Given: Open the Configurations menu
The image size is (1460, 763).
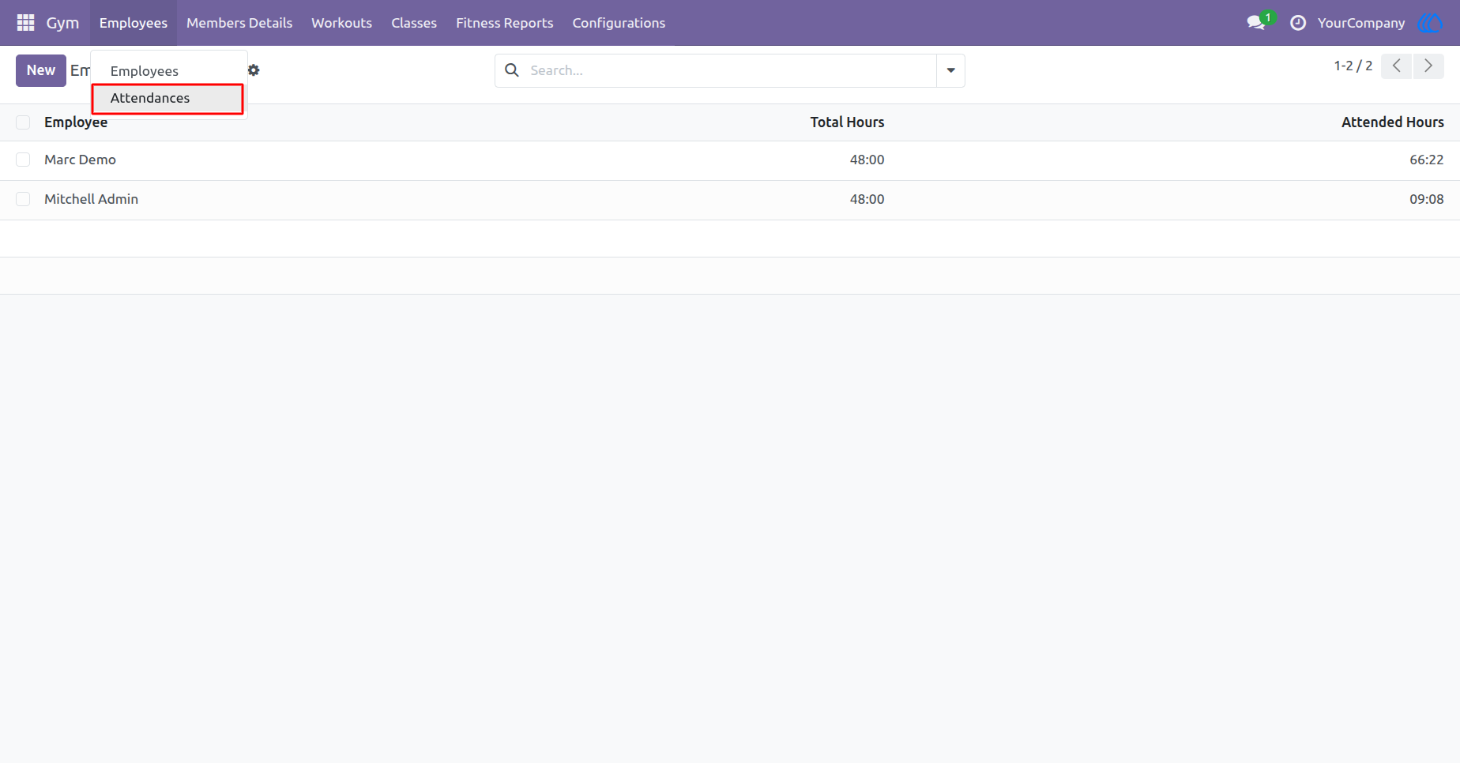Looking at the screenshot, I should [619, 23].
